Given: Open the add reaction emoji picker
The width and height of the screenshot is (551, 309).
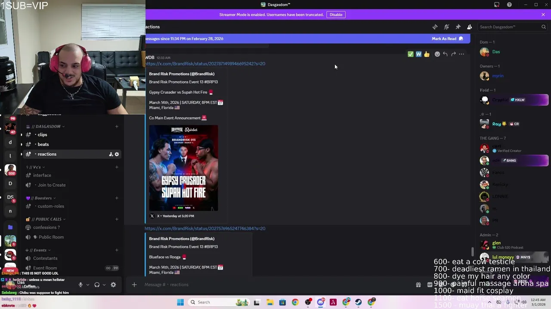Looking at the screenshot, I should click(x=437, y=54).
